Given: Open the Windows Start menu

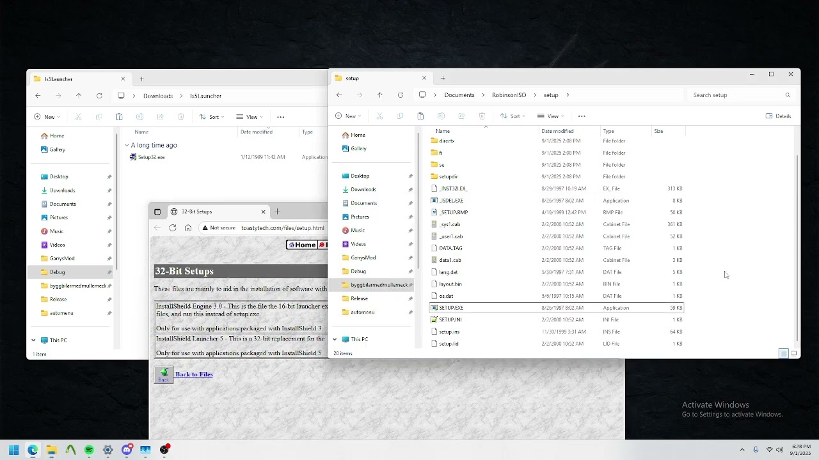Looking at the screenshot, I should [x=14, y=450].
